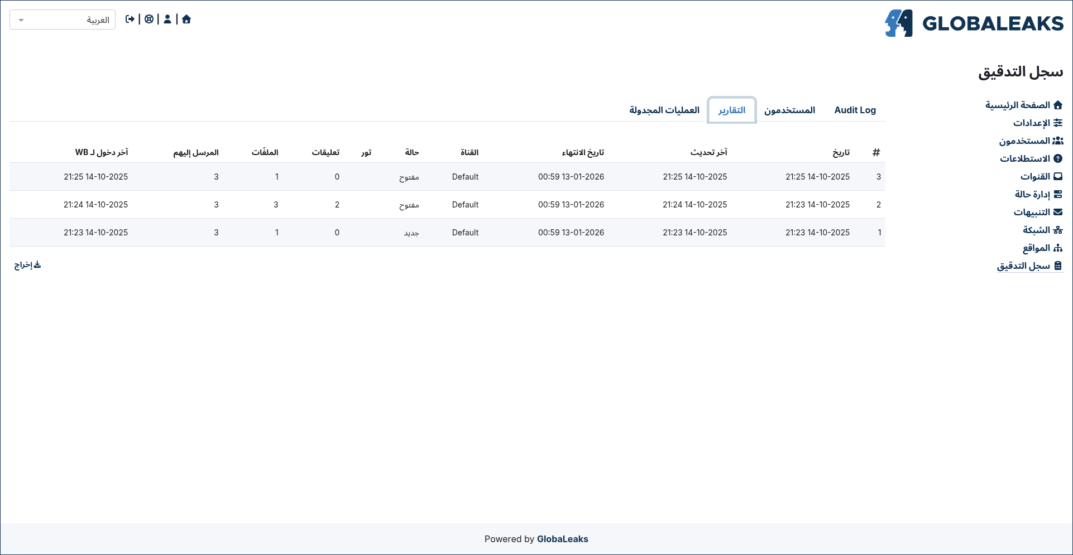This screenshot has height=555, width=1073.
Task: Click the سجل التدقيق page heading
Action: pos(1021,71)
